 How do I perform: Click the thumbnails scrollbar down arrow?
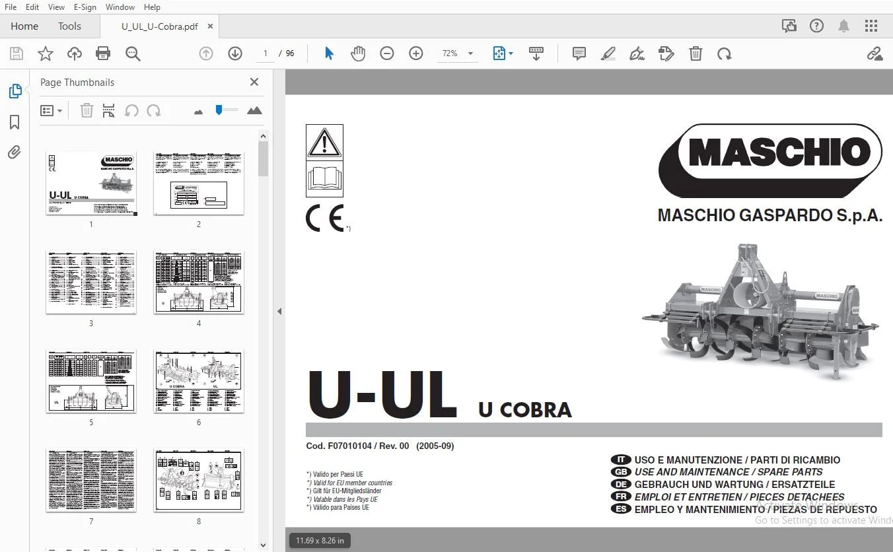coord(263,545)
